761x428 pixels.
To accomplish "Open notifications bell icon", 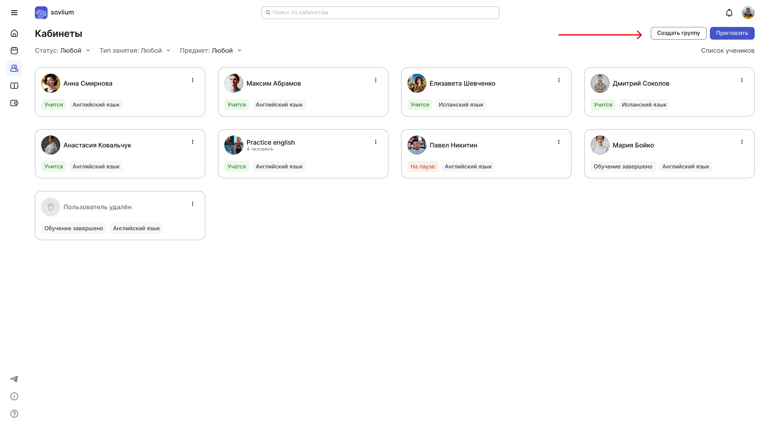I will pos(729,13).
